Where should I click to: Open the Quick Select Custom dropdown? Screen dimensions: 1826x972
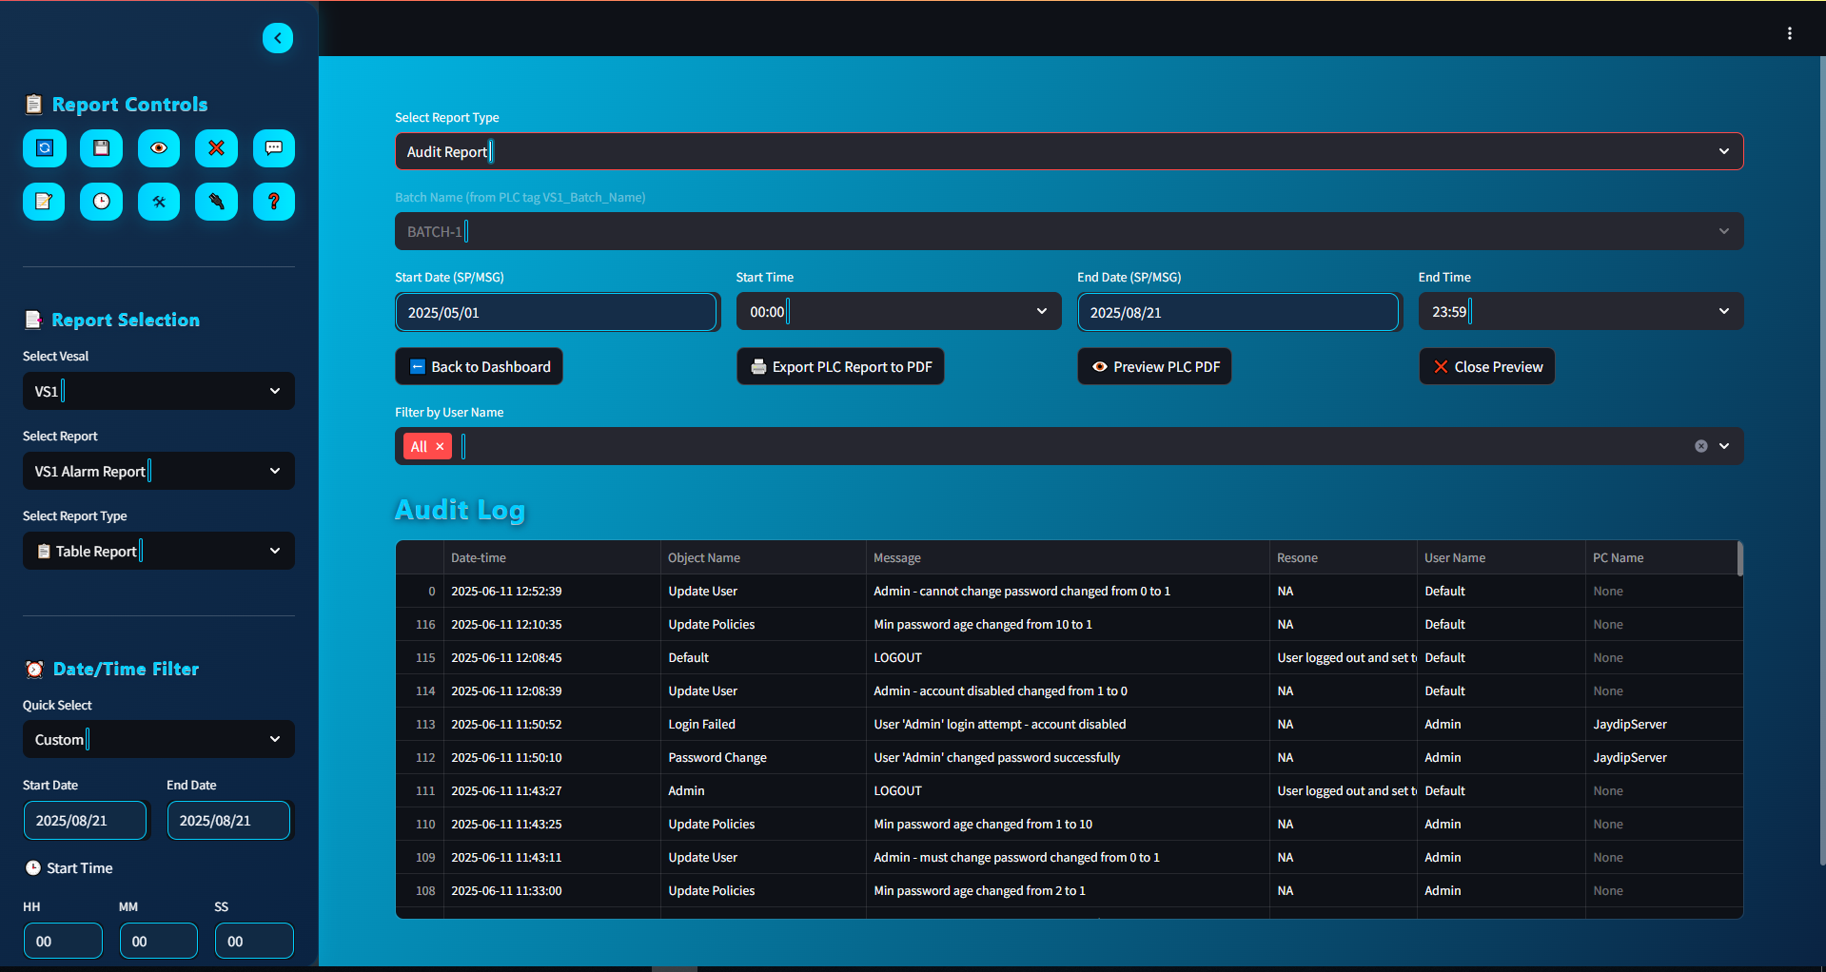158,740
